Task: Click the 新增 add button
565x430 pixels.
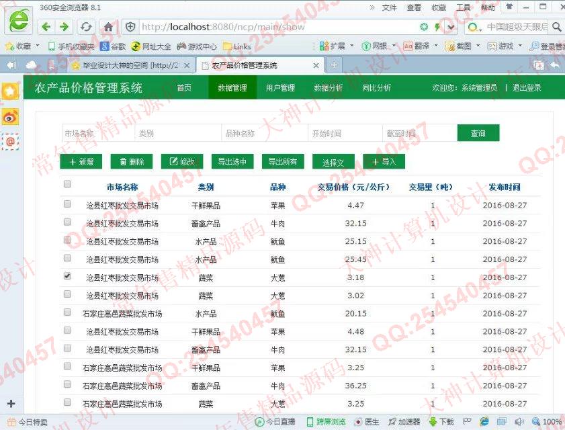Action: coord(81,161)
